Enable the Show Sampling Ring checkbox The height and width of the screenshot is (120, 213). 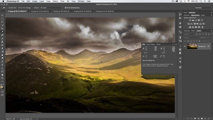(x=66, y=8)
